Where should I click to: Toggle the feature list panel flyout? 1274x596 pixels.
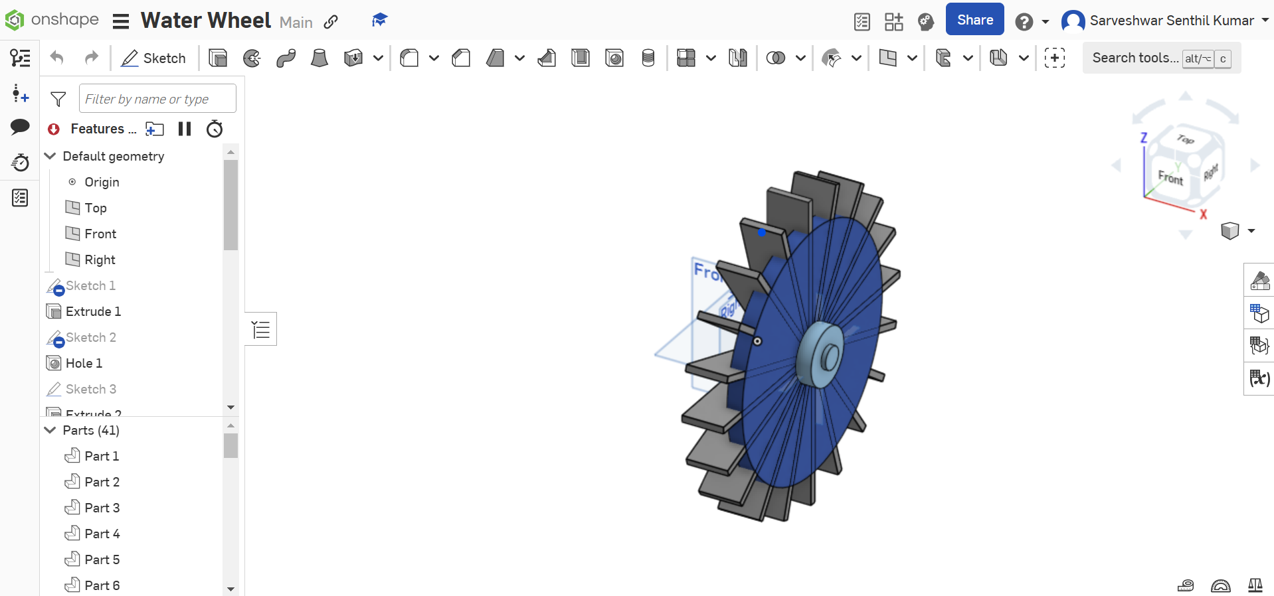click(261, 329)
